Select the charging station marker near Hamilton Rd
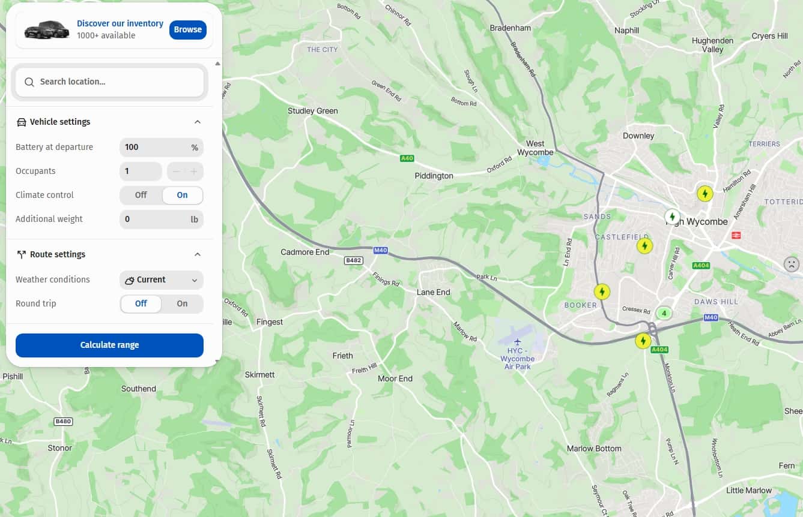 pos(705,194)
